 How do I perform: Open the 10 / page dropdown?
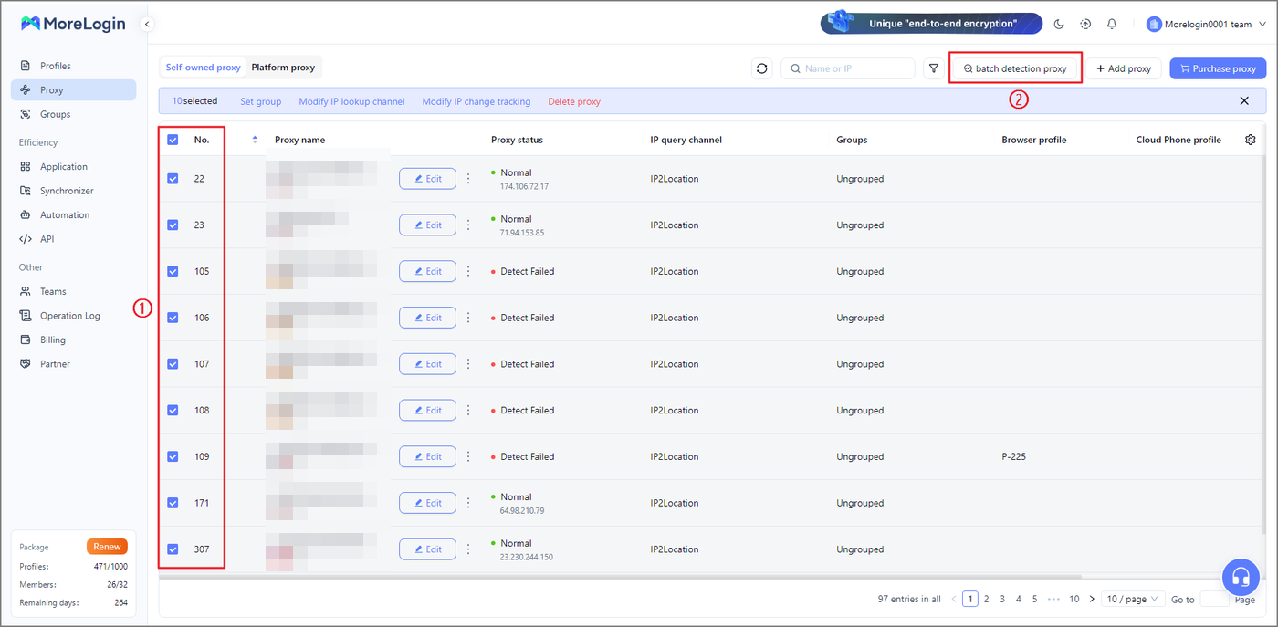1133,599
